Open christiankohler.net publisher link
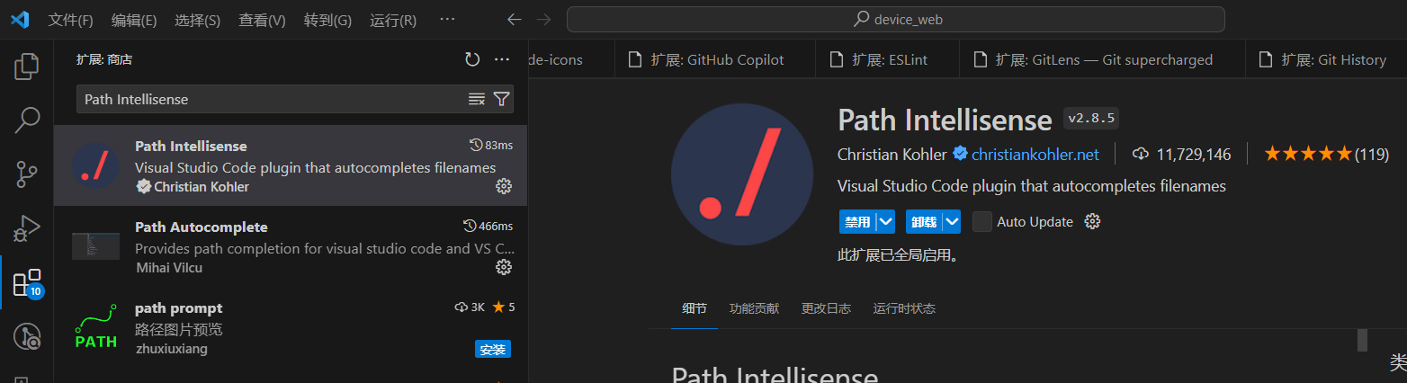Image resolution: width=1407 pixels, height=383 pixels. [1035, 154]
